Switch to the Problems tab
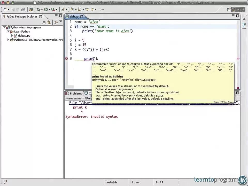 74,94
